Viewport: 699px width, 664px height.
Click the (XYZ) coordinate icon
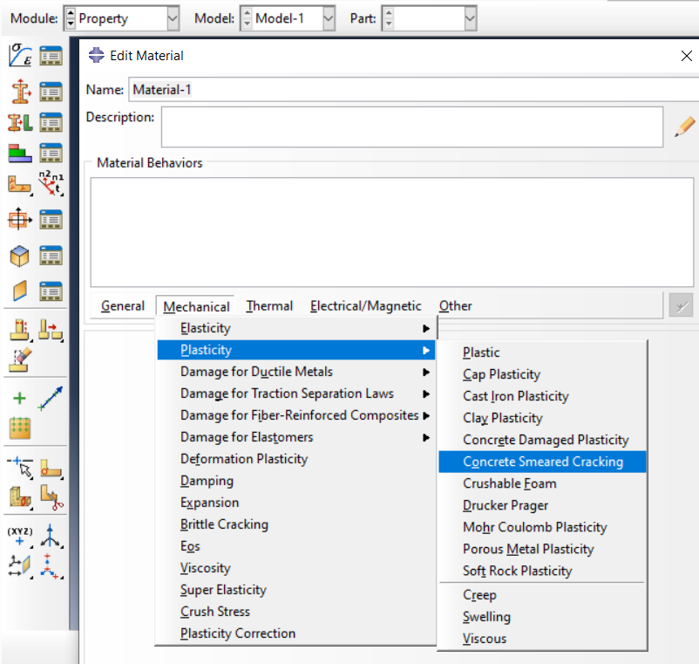pyautogui.click(x=20, y=537)
